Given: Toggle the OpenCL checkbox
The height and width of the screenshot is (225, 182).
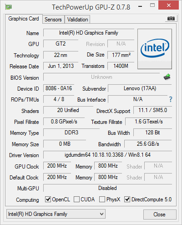Looking at the screenshot, I should click(48, 199).
